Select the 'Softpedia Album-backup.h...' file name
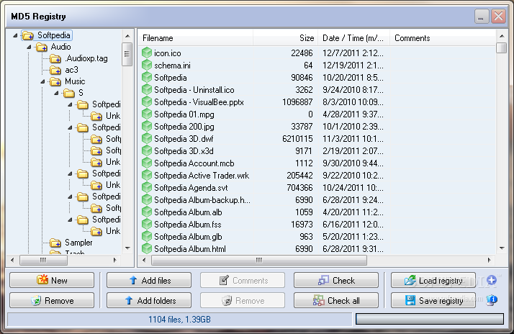Image resolution: width=514 pixels, height=334 pixels. point(202,200)
